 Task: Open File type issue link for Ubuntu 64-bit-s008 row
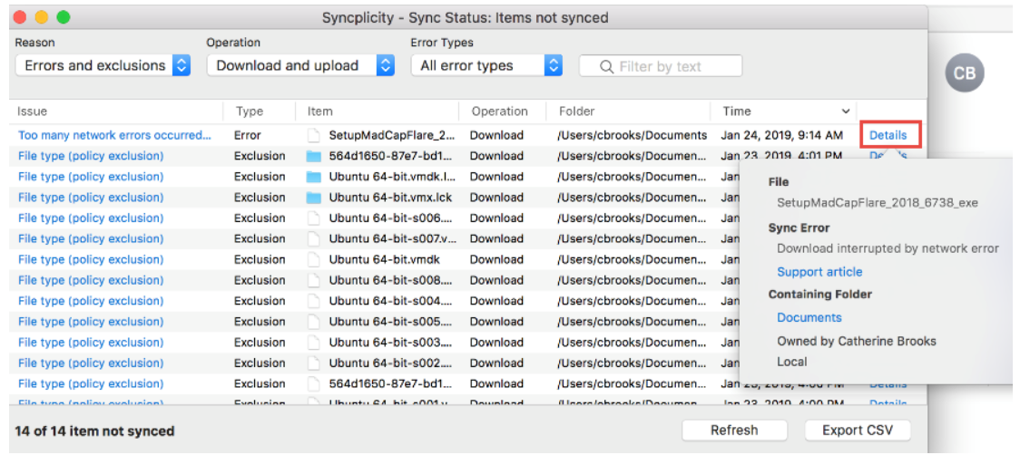pyautogui.click(x=91, y=280)
